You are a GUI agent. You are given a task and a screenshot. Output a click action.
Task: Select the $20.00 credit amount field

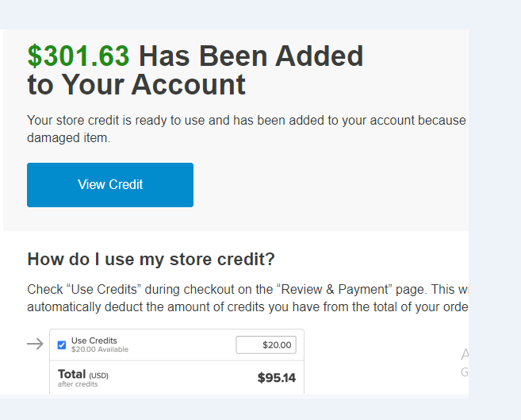click(266, 345)
